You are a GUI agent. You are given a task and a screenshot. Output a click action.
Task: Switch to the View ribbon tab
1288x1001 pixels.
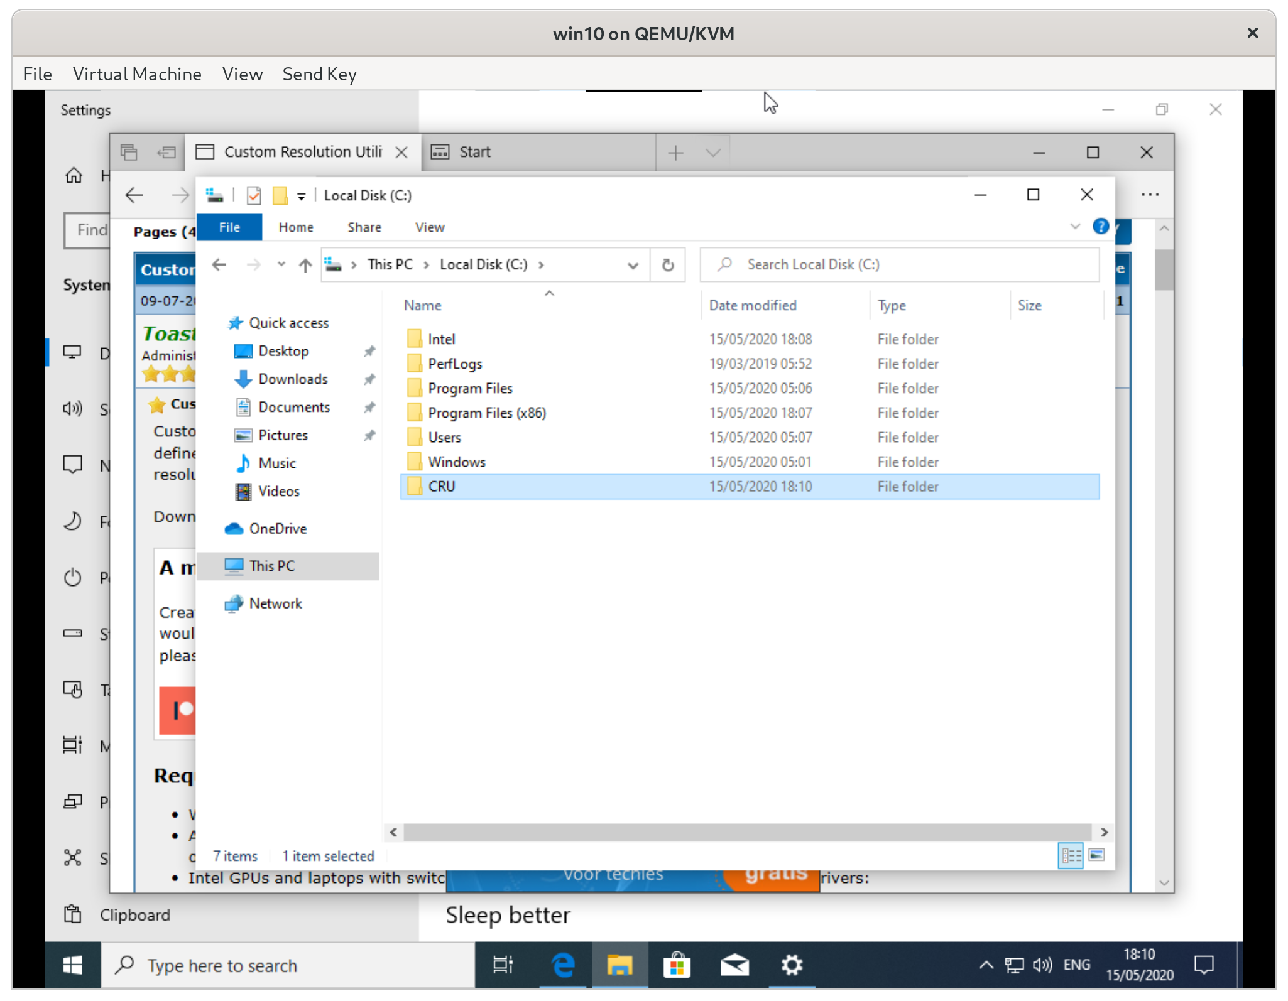(429, 227)
